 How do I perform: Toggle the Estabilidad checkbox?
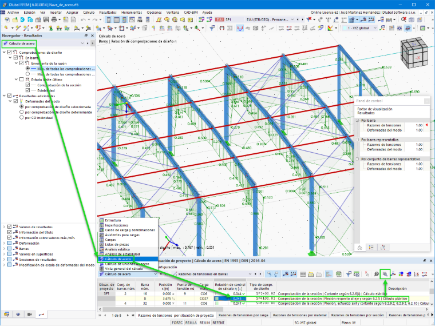[x=27, y=90]
